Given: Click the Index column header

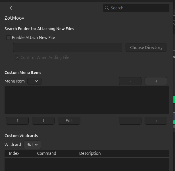Looking at the screenshot, I should click(20, 153).
